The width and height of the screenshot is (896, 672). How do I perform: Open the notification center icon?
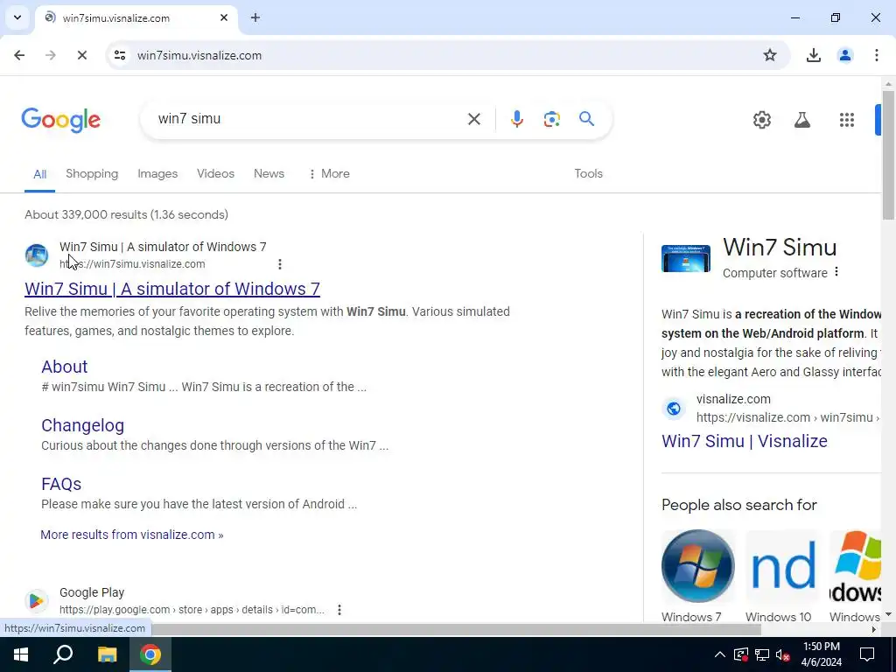point(867,654)
